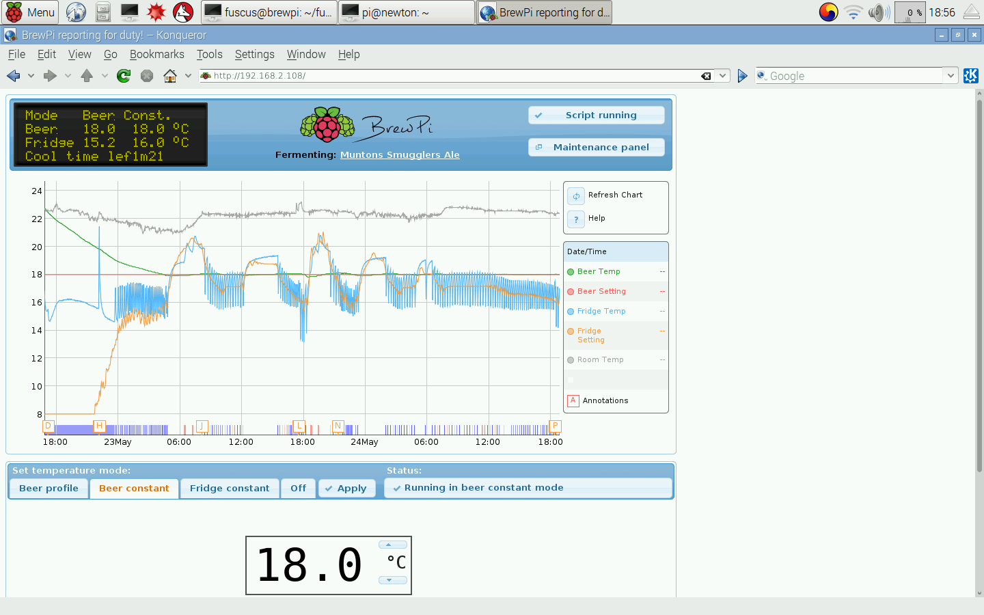
Task: Click annotation marker N on the chart
Action: [338, 426]
